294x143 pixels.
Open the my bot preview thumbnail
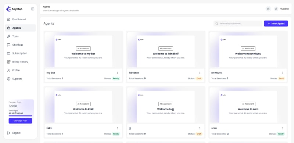point(83,50)
